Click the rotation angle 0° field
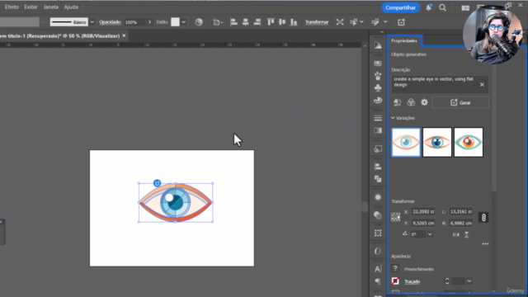This screenshot has width=528, height=297. point(417,234)
